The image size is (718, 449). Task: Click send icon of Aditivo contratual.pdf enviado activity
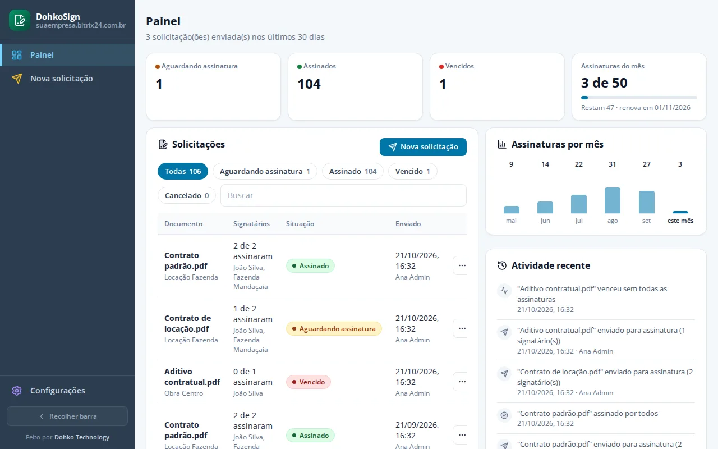point(504,332)
